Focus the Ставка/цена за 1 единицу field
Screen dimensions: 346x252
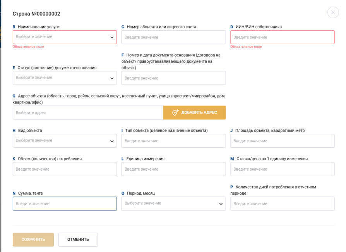[x=282, y=169]
